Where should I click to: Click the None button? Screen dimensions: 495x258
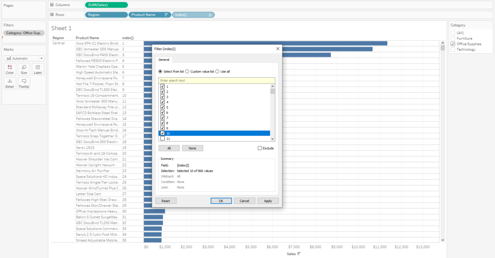click(192, 148)
